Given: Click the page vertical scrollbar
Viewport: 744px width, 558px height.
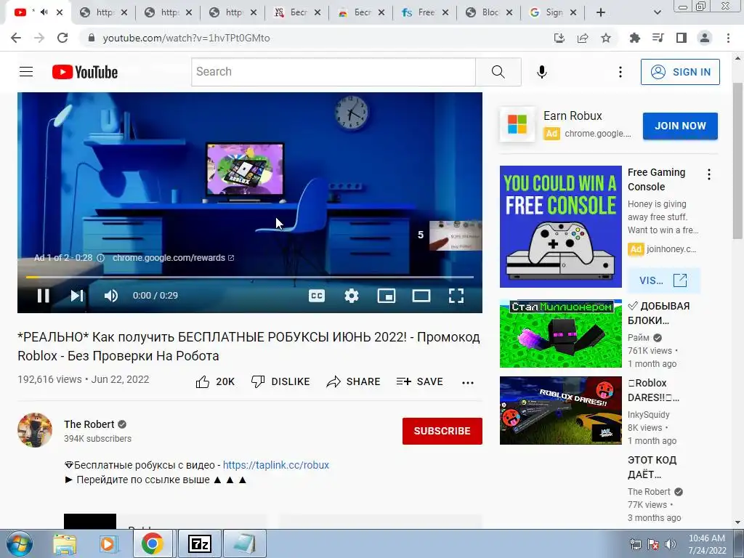Looking at the screenshot, I should pos(737,161).
